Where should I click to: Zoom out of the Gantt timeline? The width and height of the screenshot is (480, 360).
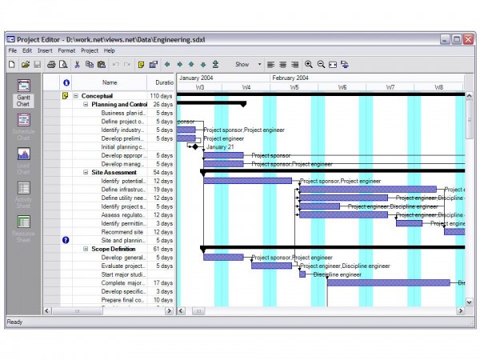pos(321,64)
